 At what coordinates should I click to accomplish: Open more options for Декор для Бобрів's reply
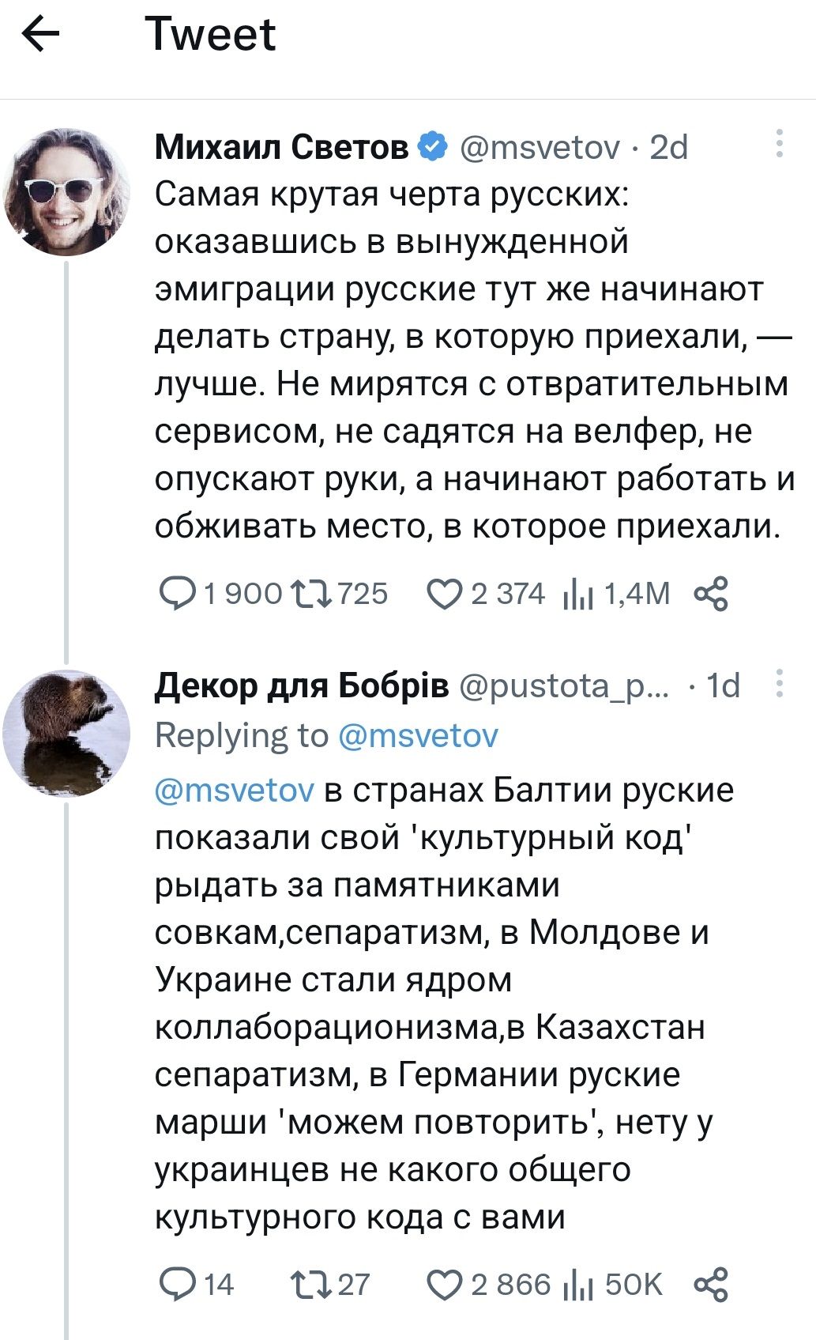780,684
